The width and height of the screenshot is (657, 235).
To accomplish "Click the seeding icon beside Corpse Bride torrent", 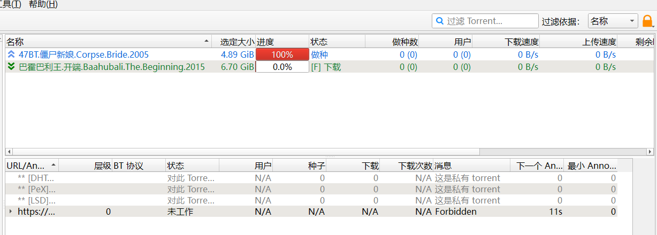I will 11,54.
